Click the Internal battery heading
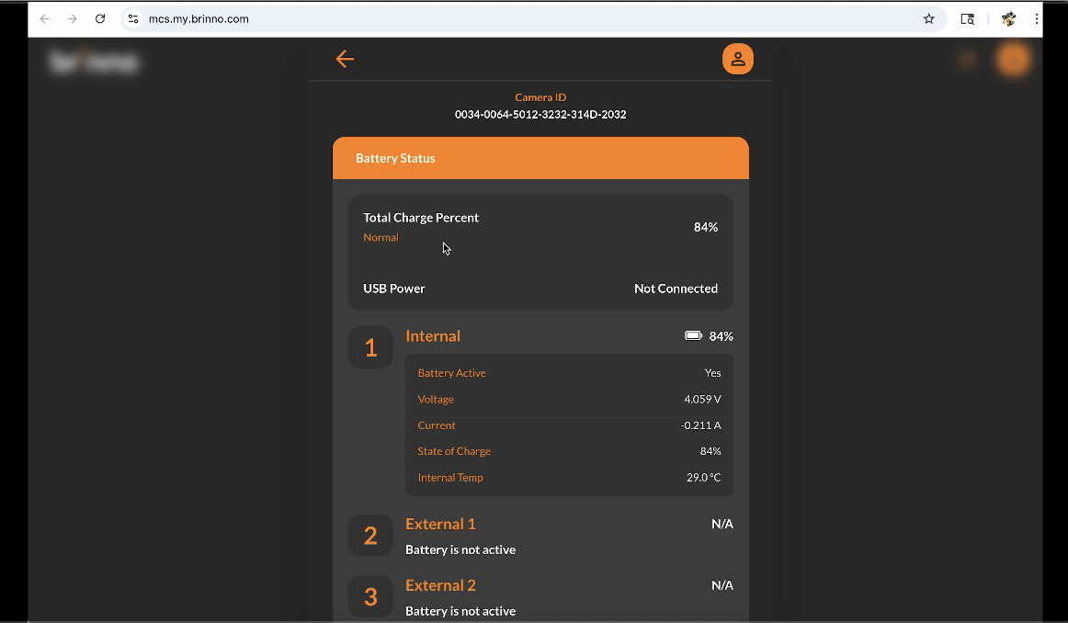The width and height of the screenshot is (1068, 623). (433, 336)
